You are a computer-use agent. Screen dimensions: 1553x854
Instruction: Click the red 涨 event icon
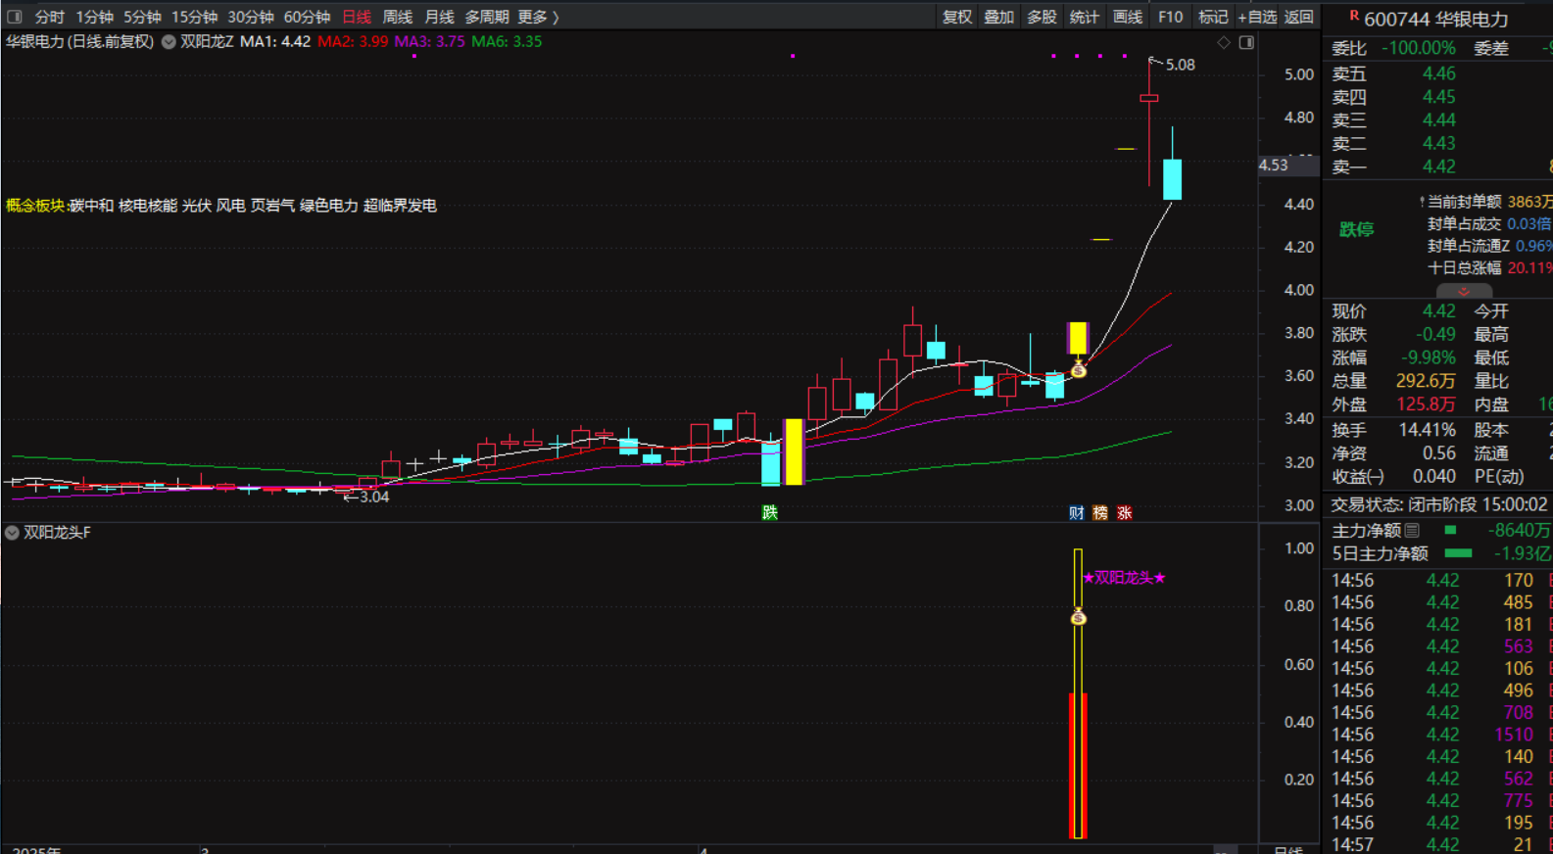pos(1125,513)
